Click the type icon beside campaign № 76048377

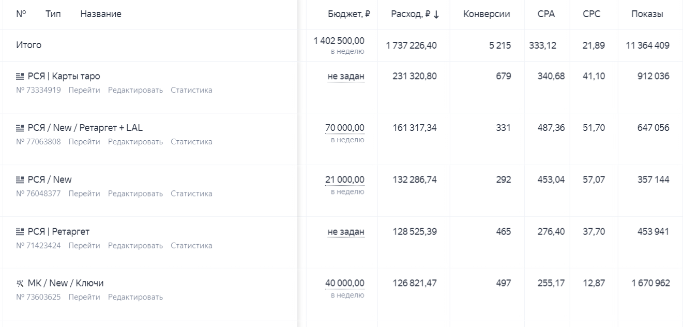[x=20, y=180]
